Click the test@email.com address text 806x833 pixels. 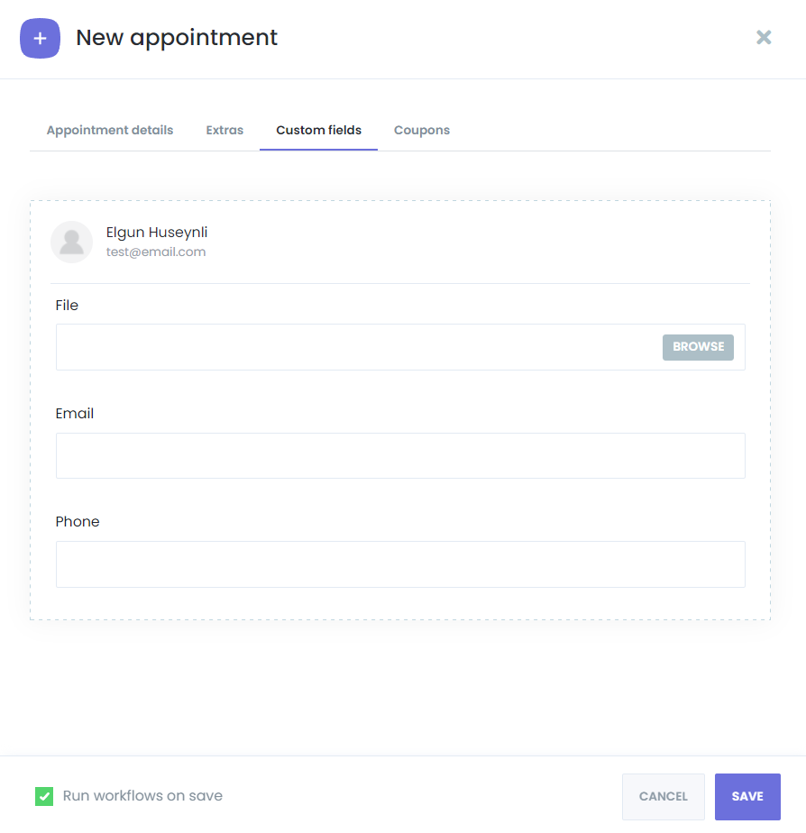click(x=156, y=252)
